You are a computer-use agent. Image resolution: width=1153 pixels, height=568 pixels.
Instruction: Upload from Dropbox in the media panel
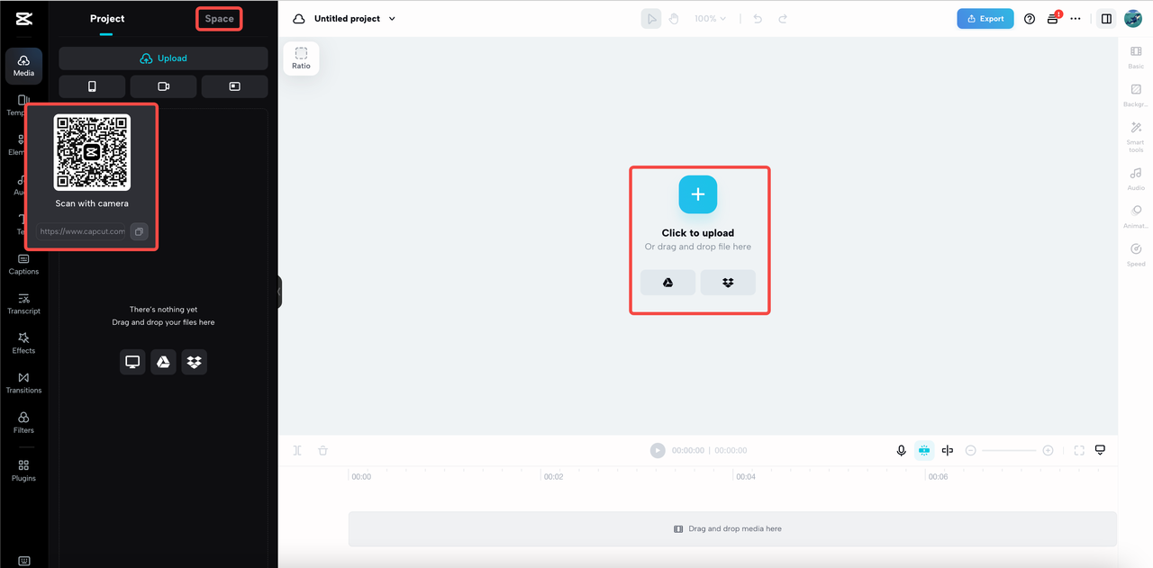194,362
